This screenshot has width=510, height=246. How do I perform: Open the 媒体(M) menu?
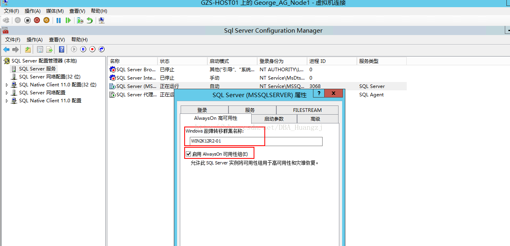pos(55,11)
